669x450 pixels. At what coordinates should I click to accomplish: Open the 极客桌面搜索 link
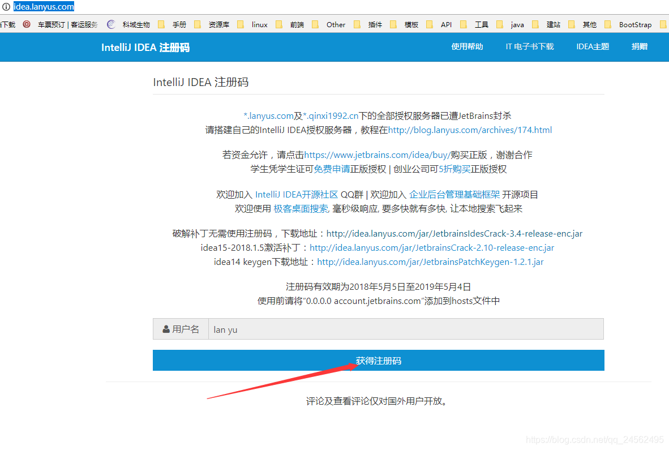coord(301,208)
